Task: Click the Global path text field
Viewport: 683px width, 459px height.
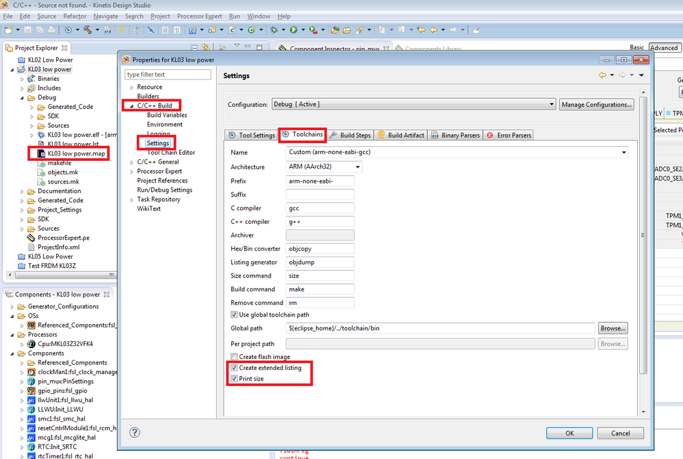Action: [x=440, y=328]
